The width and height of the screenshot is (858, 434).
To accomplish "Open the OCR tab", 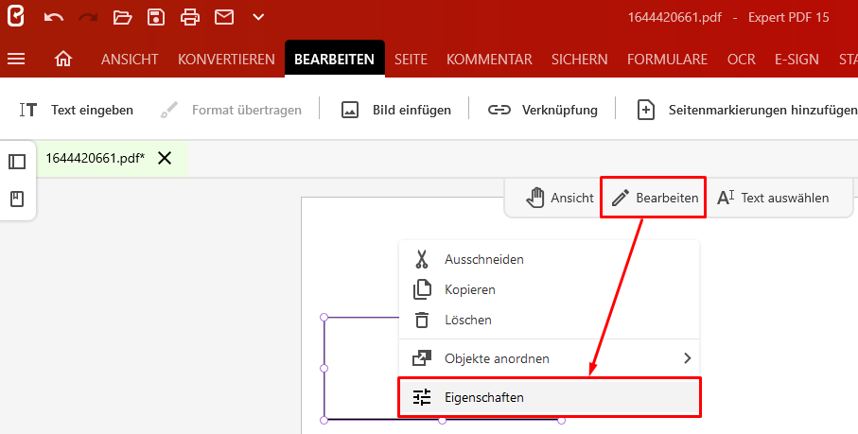I will (742, 59).
